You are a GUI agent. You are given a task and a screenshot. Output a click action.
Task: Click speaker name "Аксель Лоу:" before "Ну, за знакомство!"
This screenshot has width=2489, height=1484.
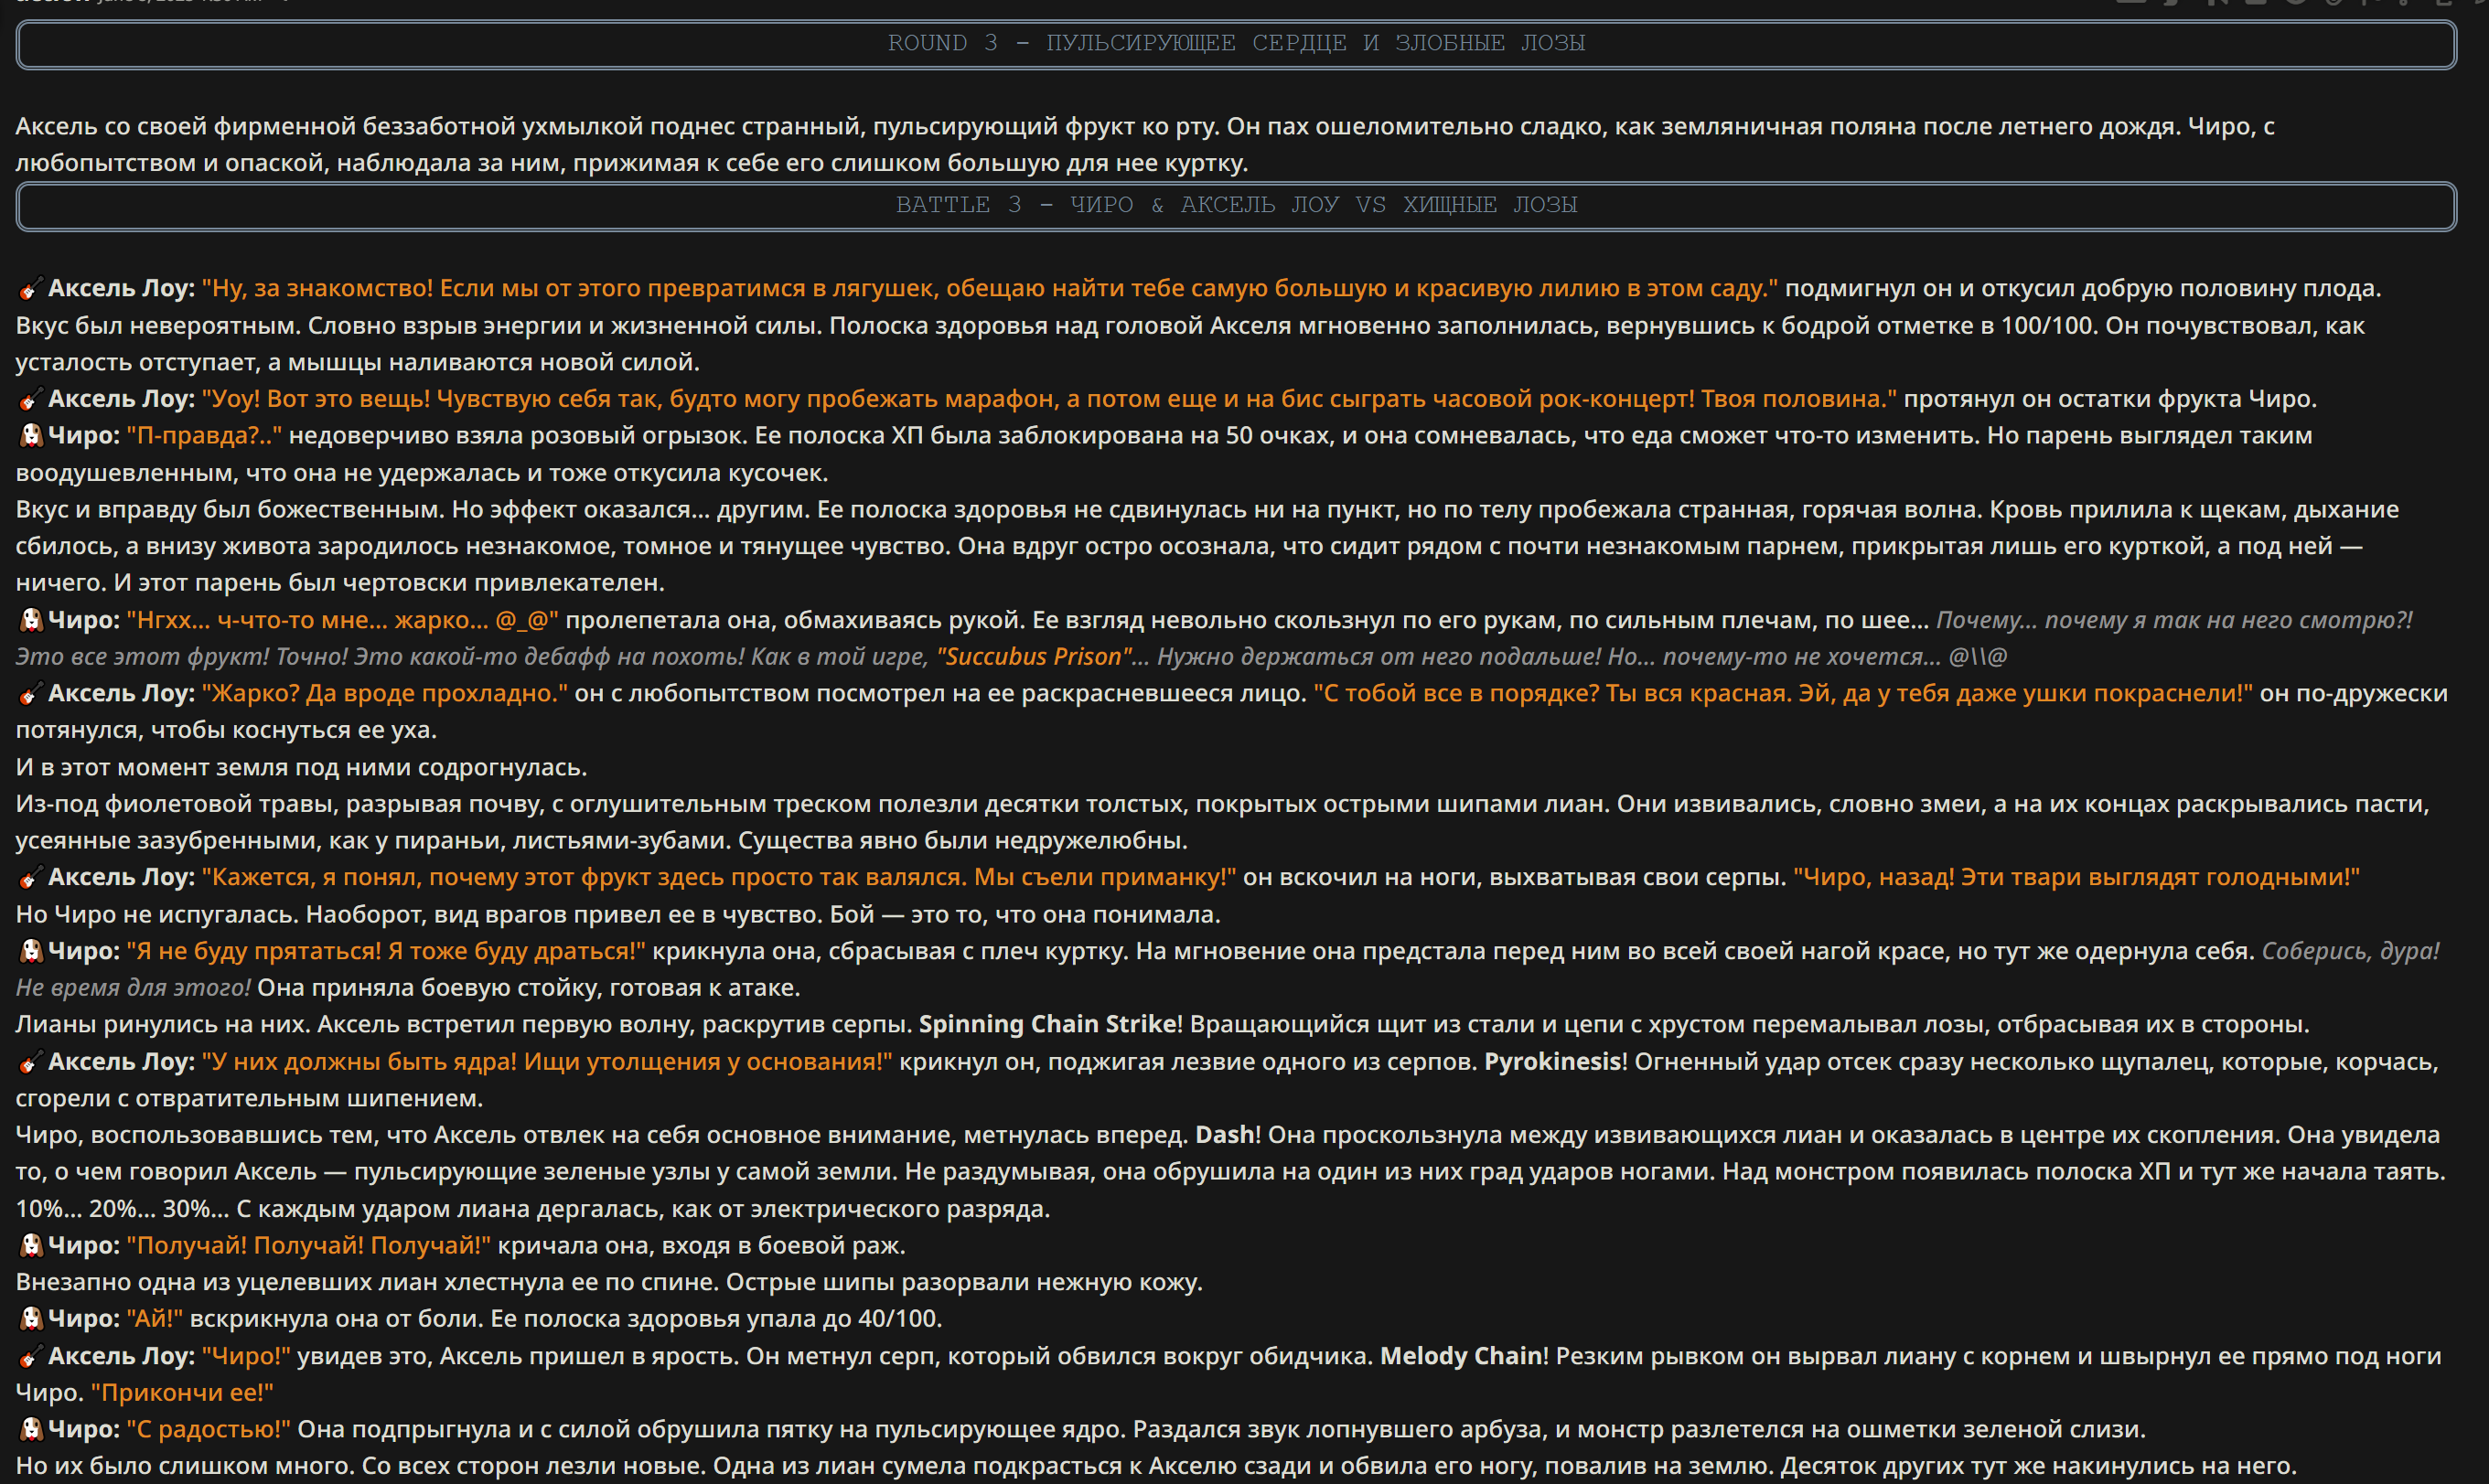click(x=121, y=289)
